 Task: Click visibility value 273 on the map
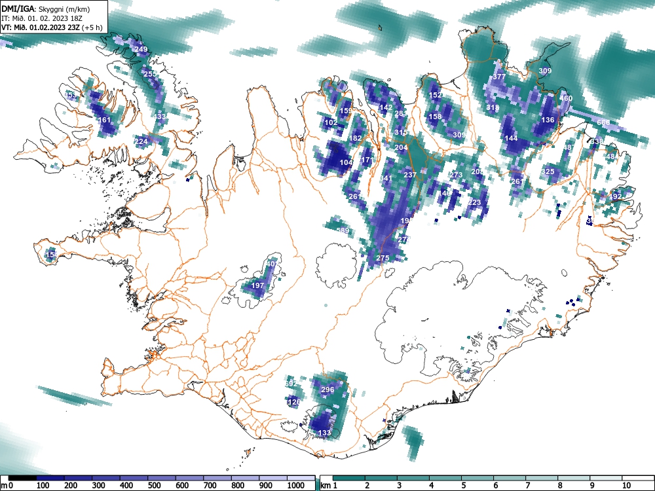click(x=456, y=175)
